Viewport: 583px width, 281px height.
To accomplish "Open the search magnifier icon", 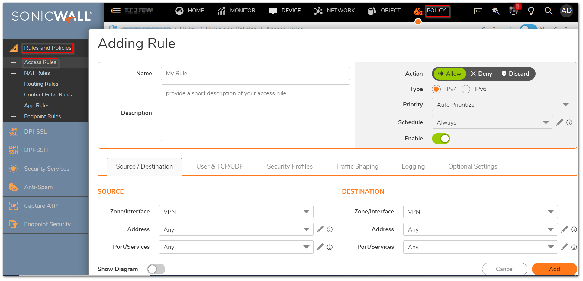I will click(x=549, y=11).
